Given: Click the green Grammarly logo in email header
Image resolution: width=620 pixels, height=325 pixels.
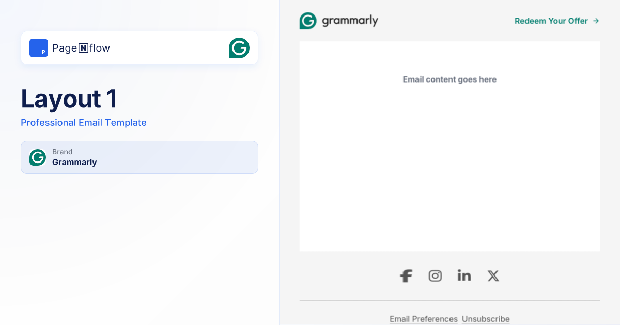Looking at the screenshot, I should (308, 21).
